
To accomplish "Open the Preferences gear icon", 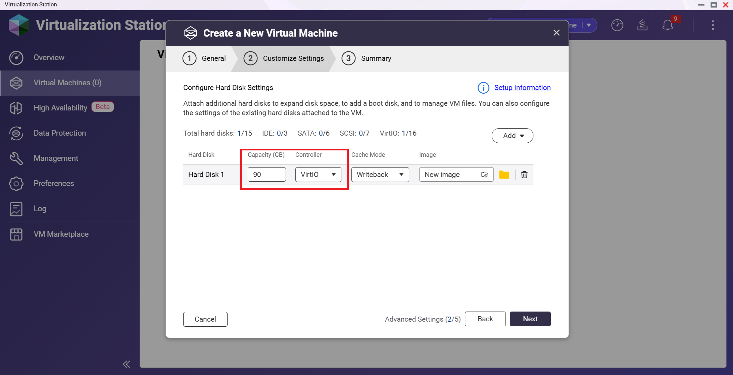I will [16, 184].
